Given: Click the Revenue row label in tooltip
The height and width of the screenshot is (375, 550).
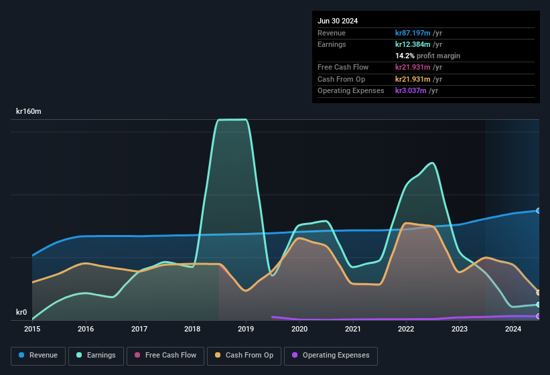Looking at the screenshot, I should [332, 33].
